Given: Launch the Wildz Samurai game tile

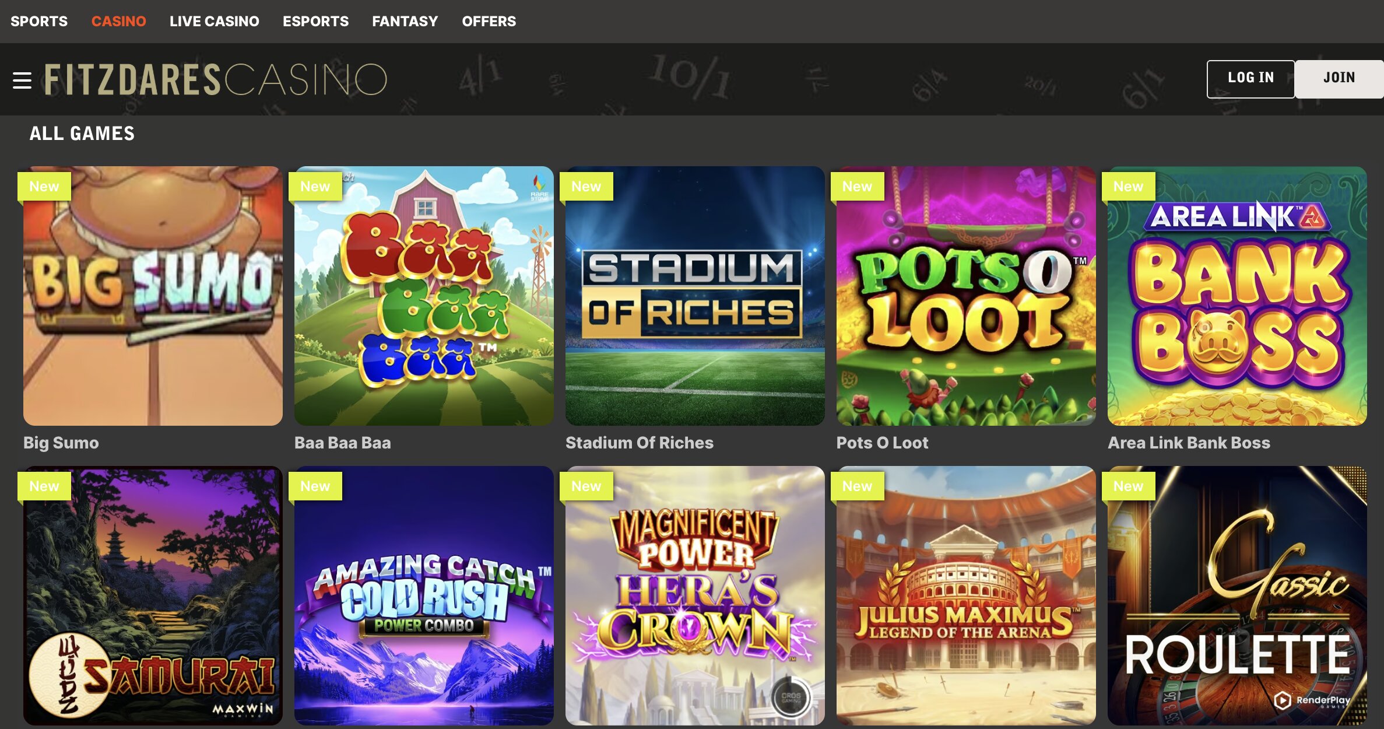Looking at the screenshot, I should 153,595.
